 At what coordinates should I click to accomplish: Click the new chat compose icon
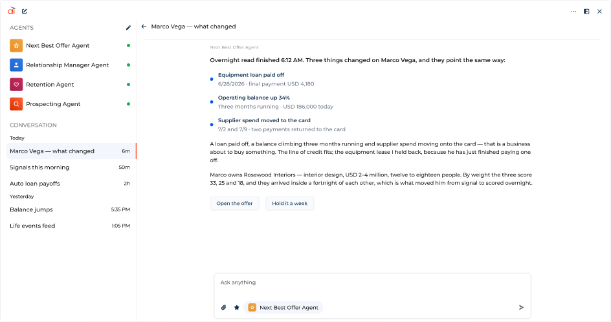click(25, 11)
